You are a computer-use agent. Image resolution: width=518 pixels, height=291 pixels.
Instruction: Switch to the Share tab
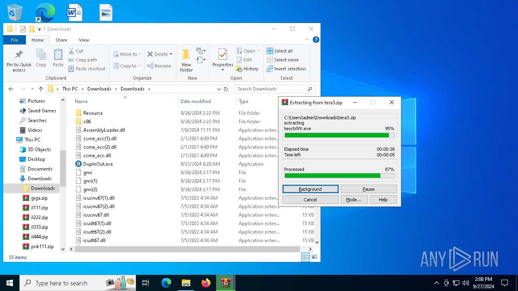click(61, 40)
